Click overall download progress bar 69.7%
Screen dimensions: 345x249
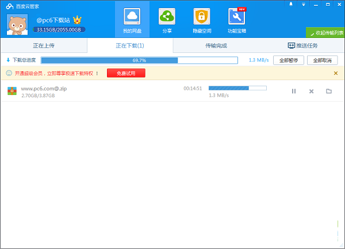click(139, 60)
